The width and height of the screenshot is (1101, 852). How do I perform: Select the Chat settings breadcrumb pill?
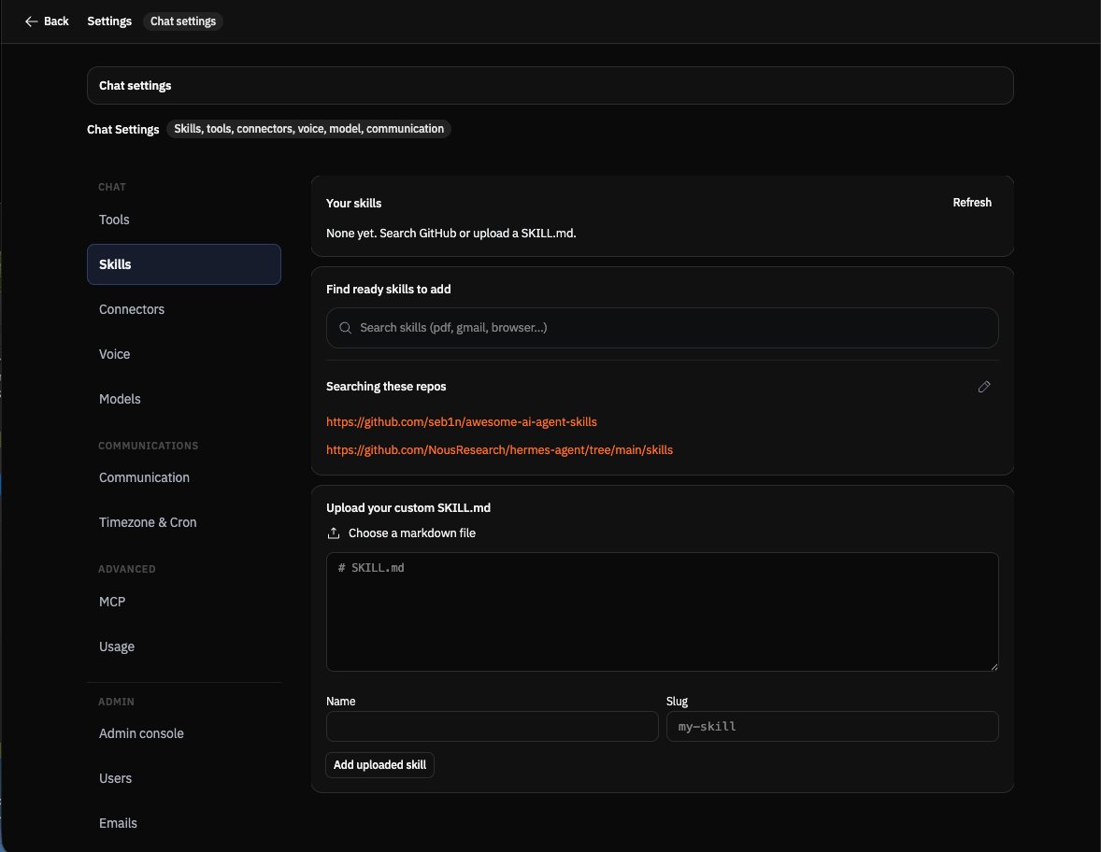(183, 21)
